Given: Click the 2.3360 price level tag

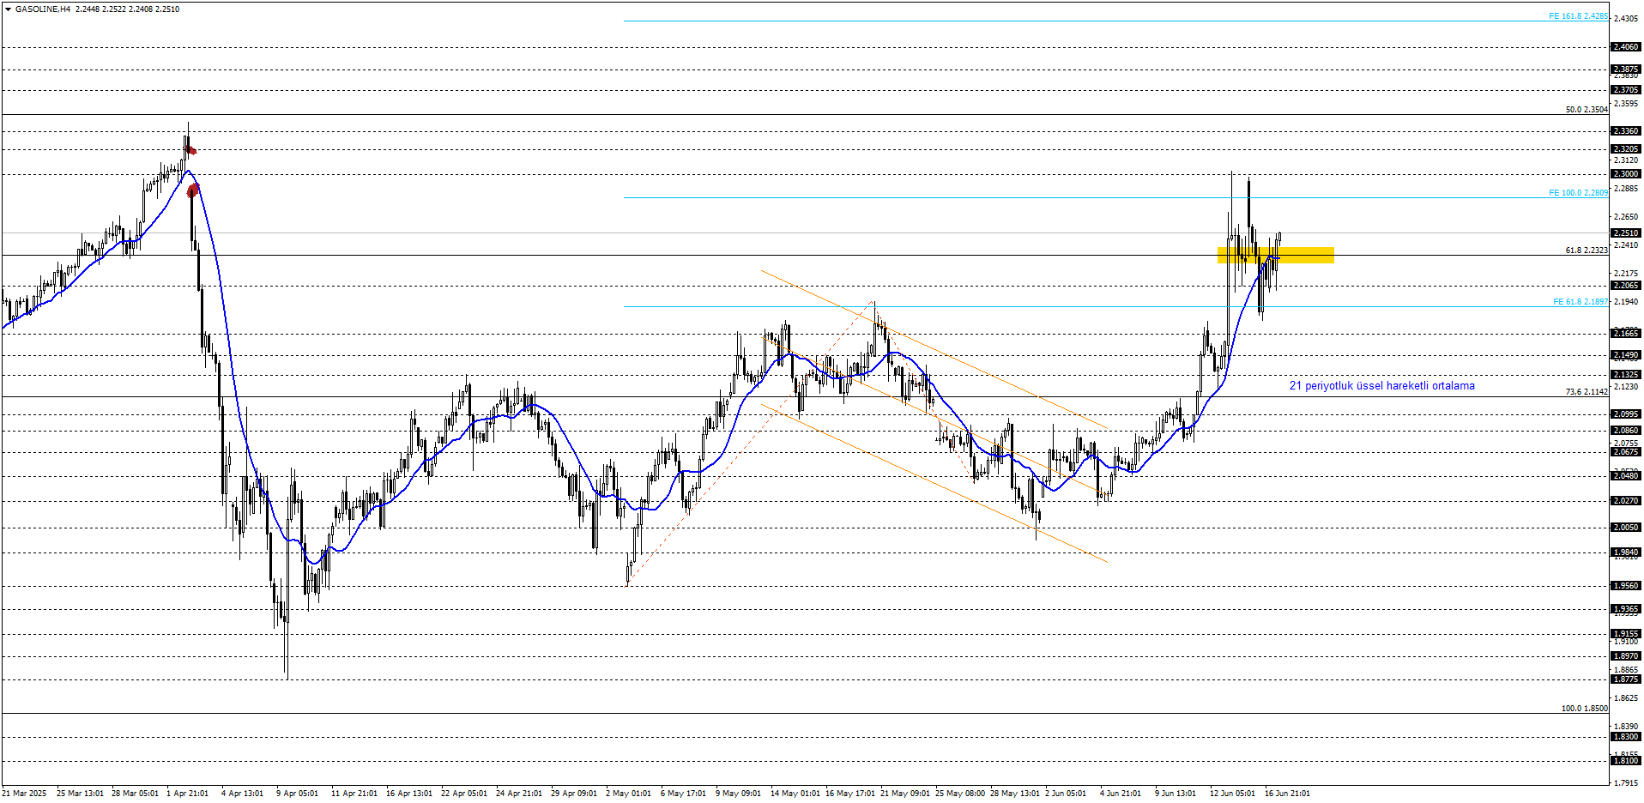Looking at the screenshot, I should pyautogui.click(x=1626, y=131).
